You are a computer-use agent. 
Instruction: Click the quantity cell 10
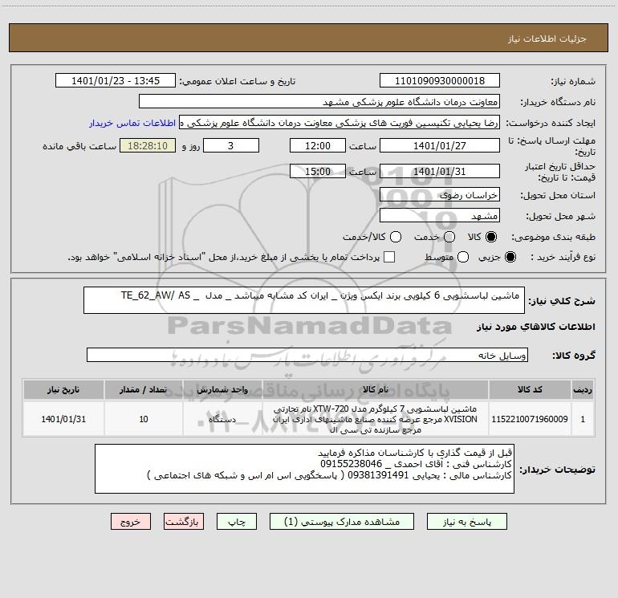pyautogui.click(x=144, y=419)
